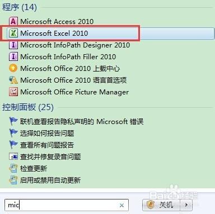Launch Microsoft Excel 2010 icon
The image size is (215, 214).
pos(13,33)
